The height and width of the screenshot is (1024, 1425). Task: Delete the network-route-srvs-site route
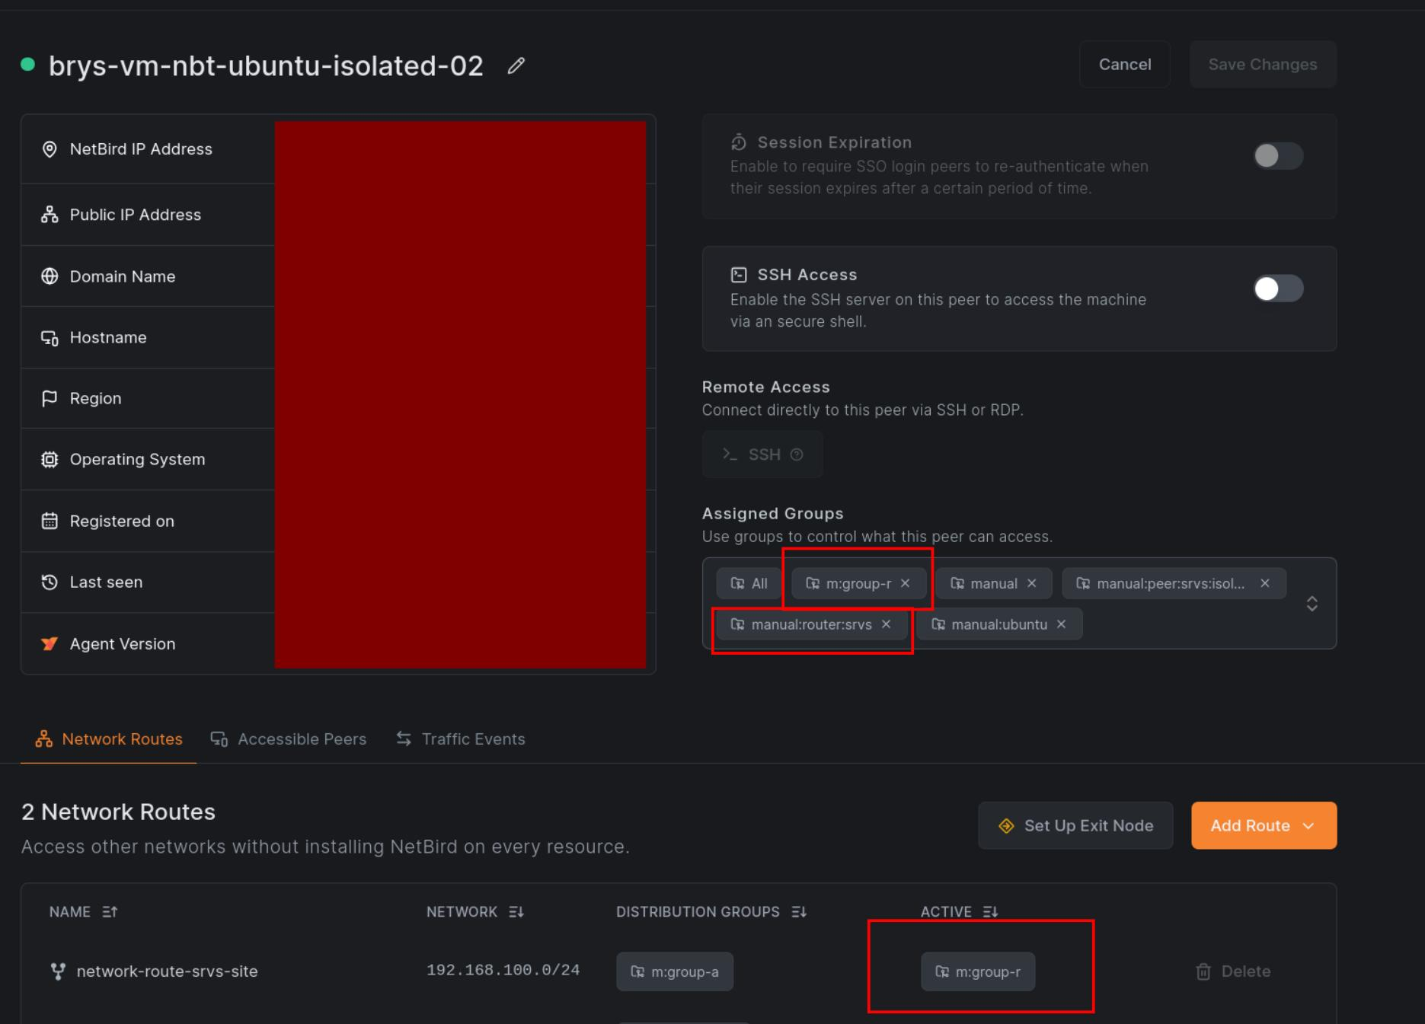[1233, 971]
